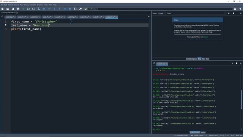Browse for a working directory

click(x=235, y=9)
